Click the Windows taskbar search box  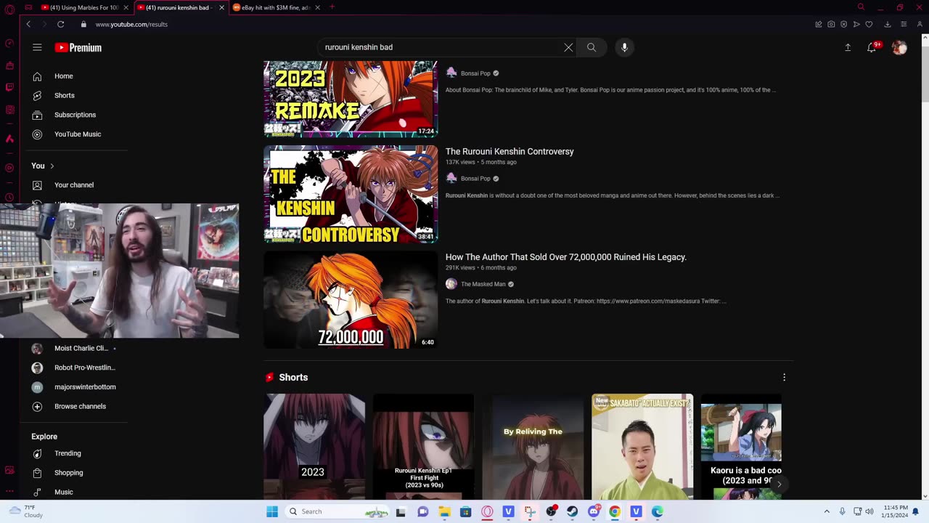click(x=336, y=511)
